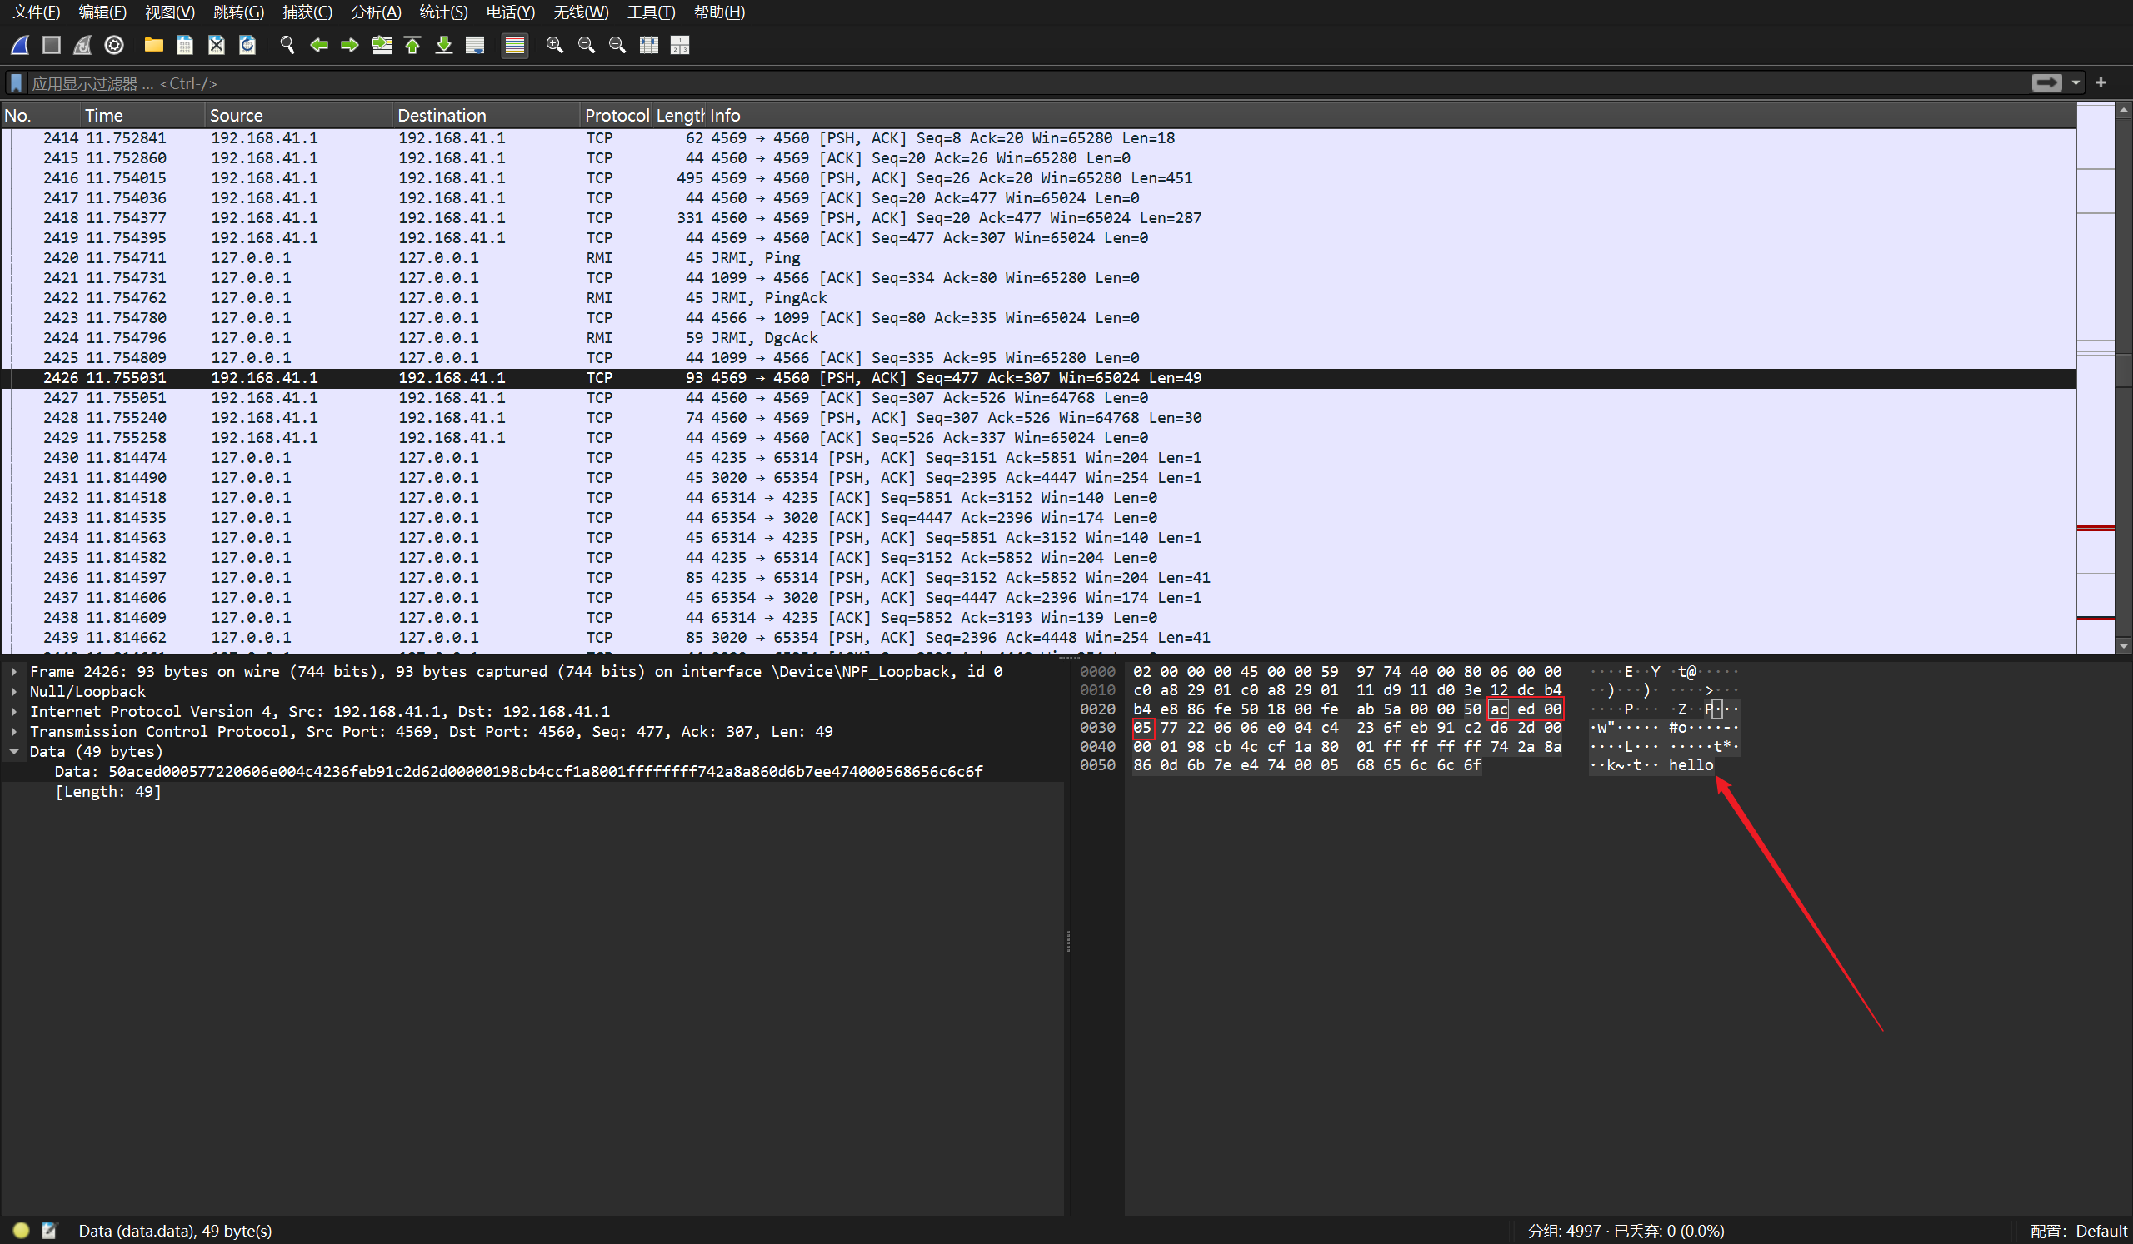Image resolution: width=2133 pixels, height=1244 pixels.
Task: Open the display filter bookmark icon
Action: tap(16, 83)
